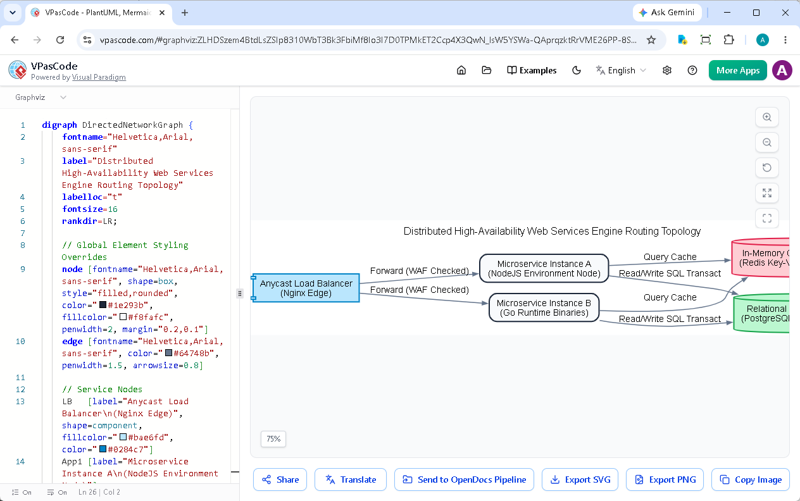Open the folder icon in VPasCode header
The width and height of the screenshot is (800, 501).
click(x=487, y=70)
